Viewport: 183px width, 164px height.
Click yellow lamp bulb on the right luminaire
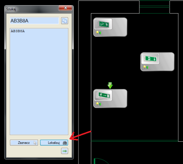click(x=145, y=67)
